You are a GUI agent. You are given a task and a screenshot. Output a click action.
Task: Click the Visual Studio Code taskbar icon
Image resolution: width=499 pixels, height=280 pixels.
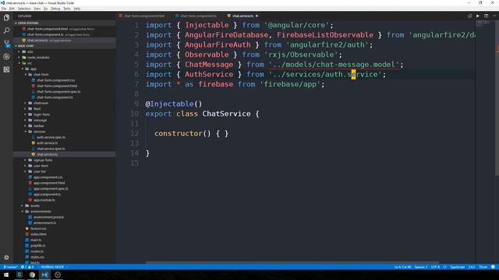[x=45, y=275]
